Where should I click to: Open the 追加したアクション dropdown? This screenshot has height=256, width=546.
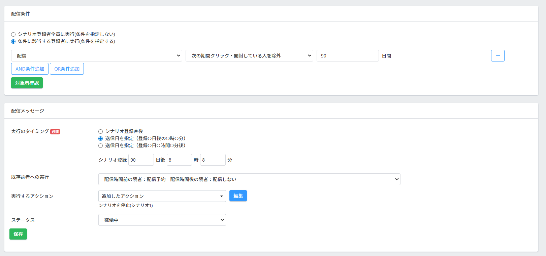point(162,196)
